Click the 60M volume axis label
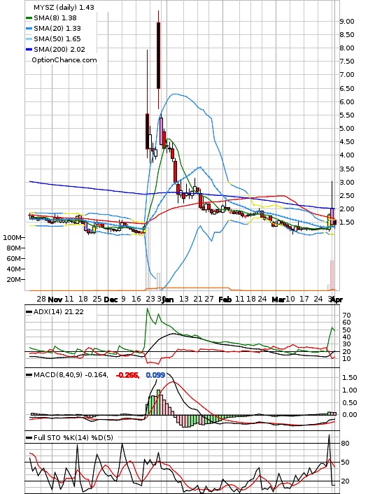The width and height of the screenshot is (368, 494). coord(14,259)
